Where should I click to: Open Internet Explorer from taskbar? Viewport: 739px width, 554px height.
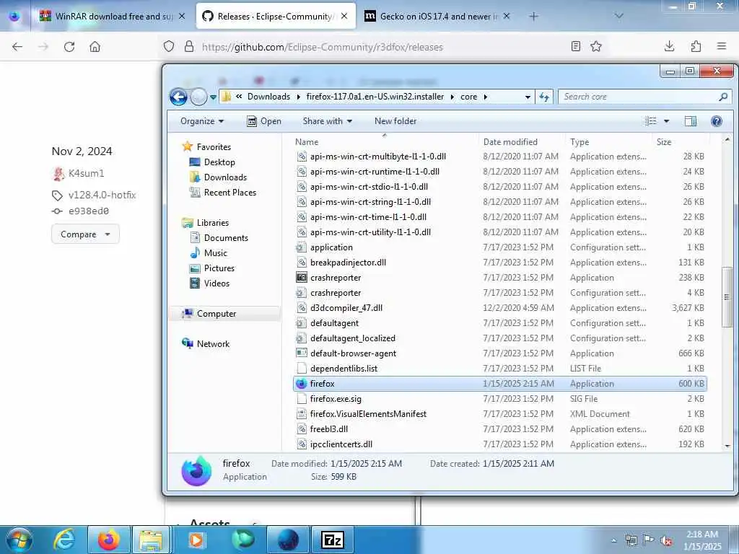click(x=64, y=540)
